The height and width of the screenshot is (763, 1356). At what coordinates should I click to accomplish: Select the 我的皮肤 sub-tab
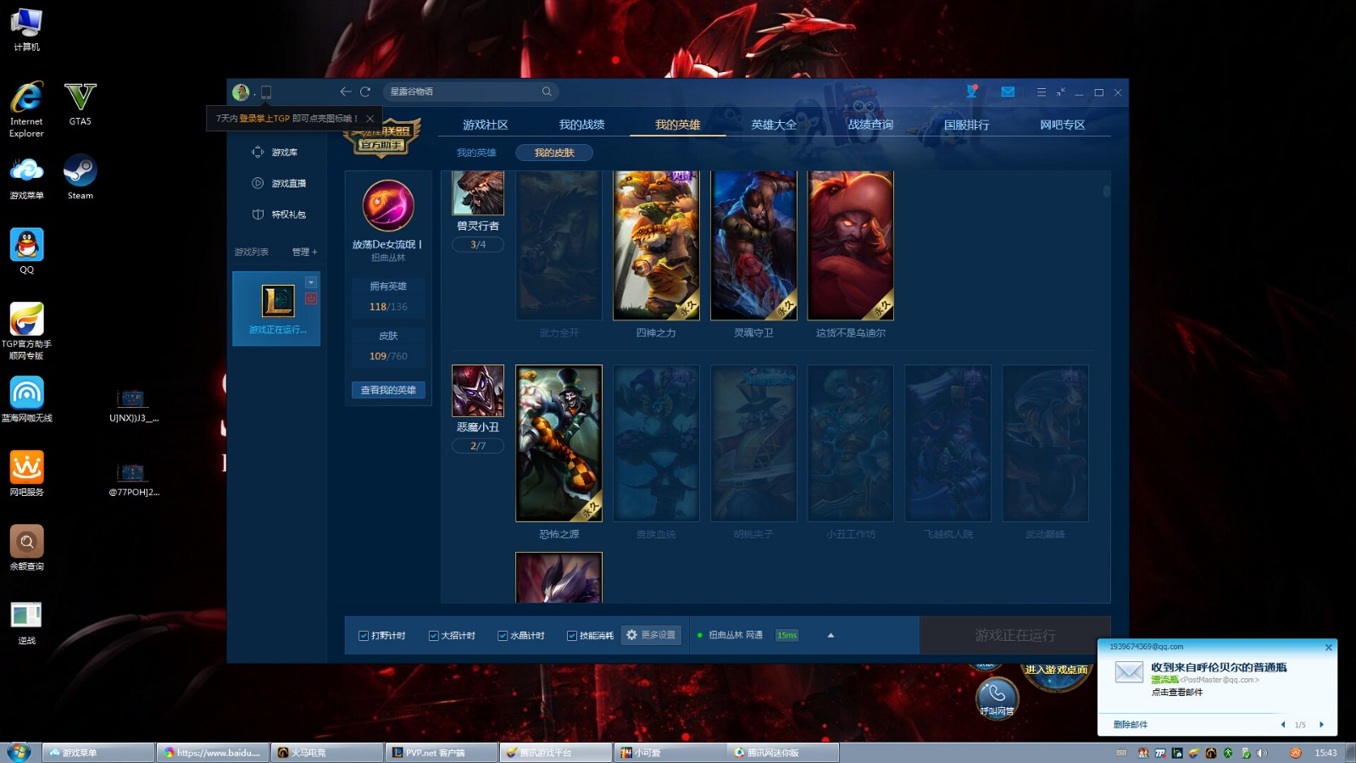pos(554,153)
